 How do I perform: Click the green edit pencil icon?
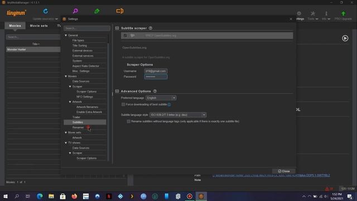tap(97, 11)
